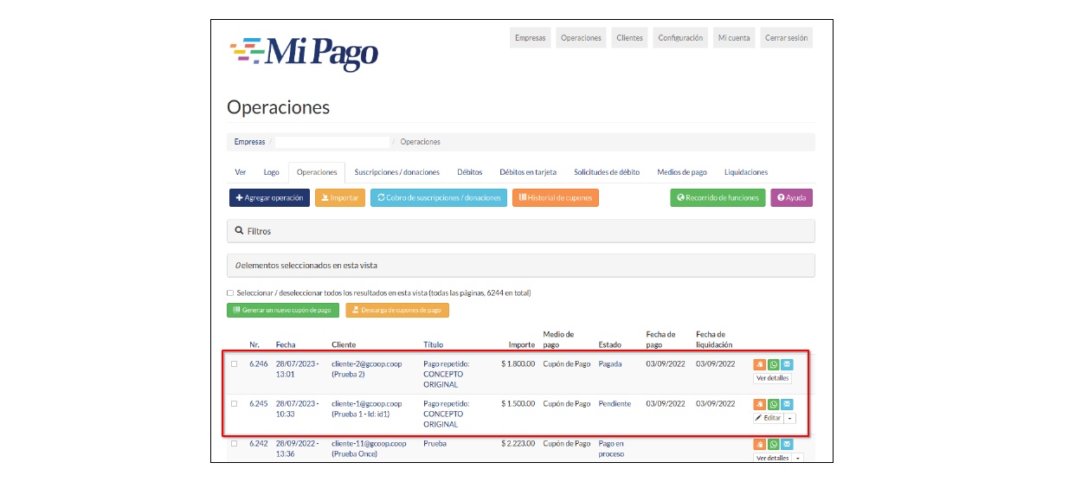
Task: Open the Solicitudes de débito tab
Action: (607, 172)
